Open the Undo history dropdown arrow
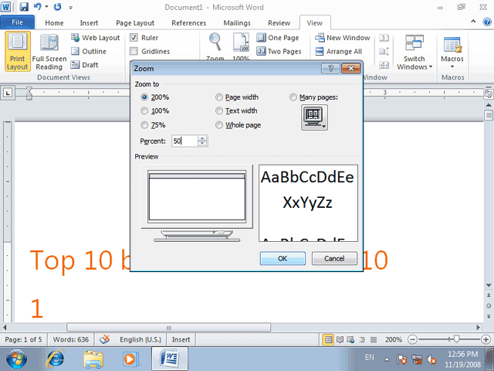 point(46,7)
